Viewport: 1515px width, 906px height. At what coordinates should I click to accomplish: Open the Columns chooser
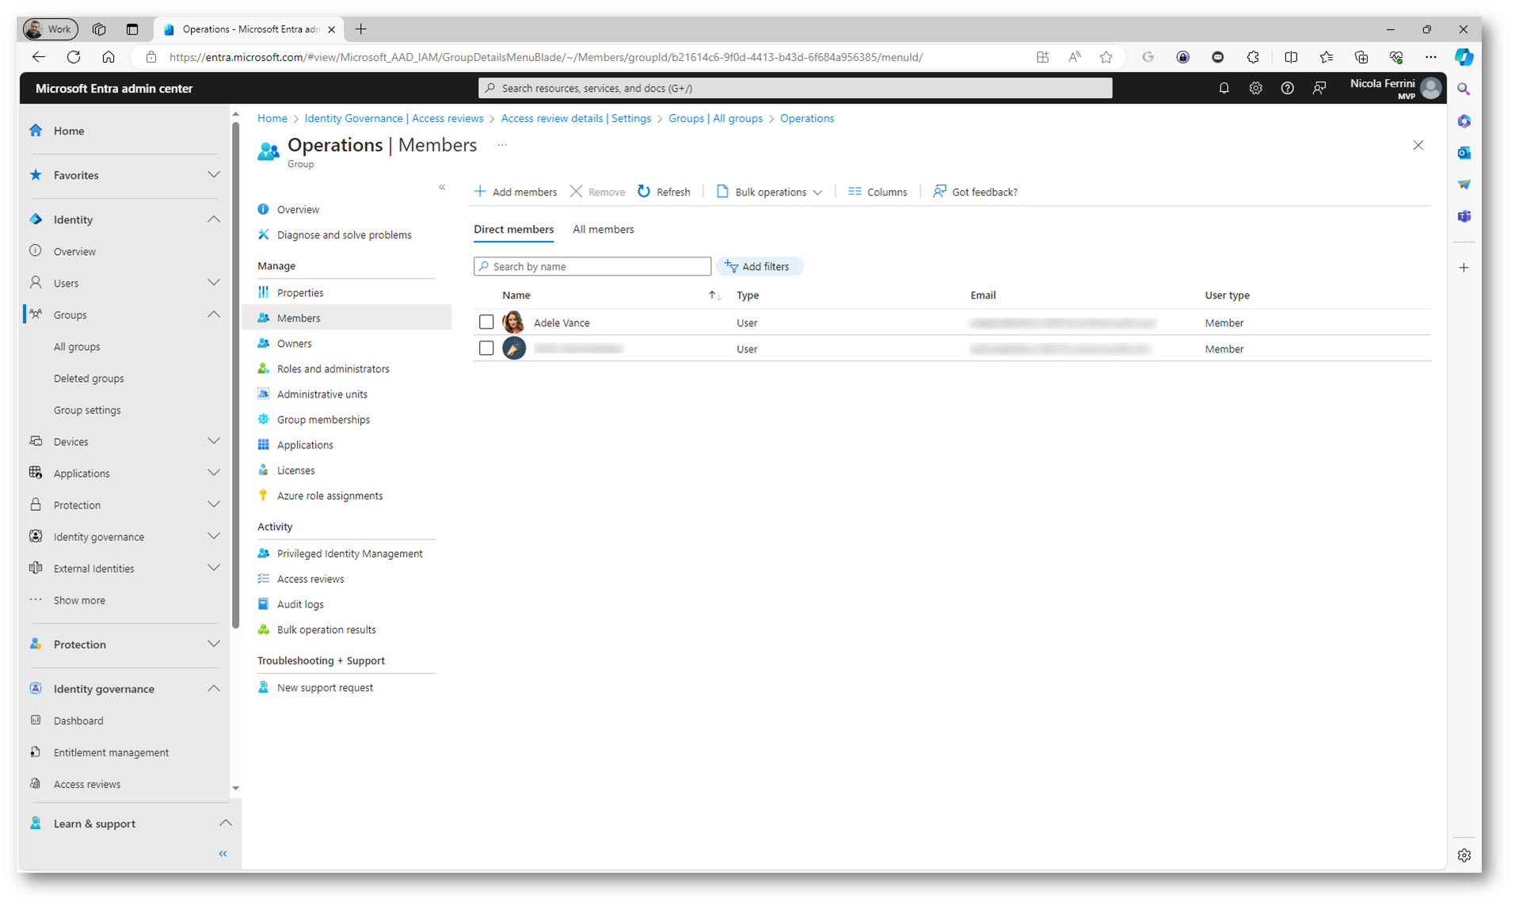pyautogui.click(x=877, y=192)
